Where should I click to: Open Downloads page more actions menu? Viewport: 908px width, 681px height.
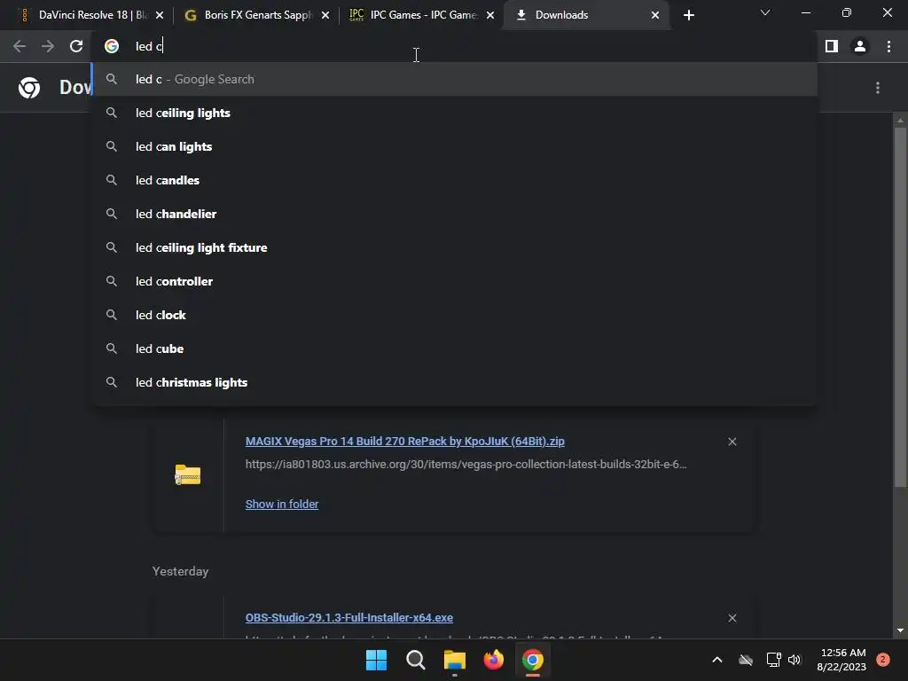pyautogui.click(x=878, y=88)
